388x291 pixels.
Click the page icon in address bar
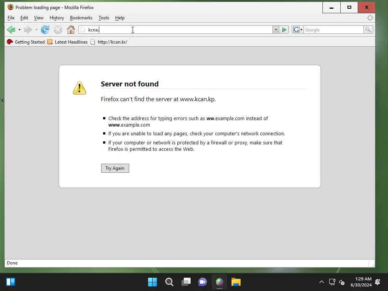pos(83,30)
